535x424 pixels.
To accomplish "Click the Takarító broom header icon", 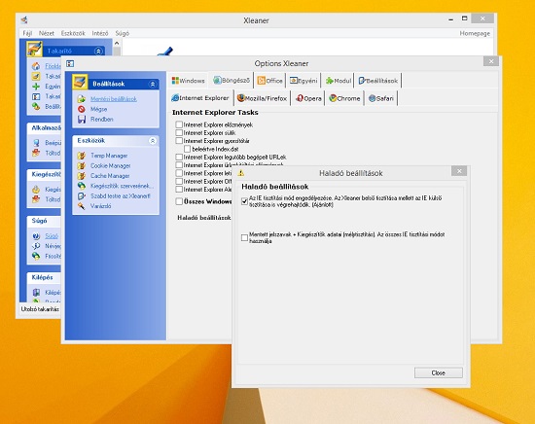I will pos(34,49).
